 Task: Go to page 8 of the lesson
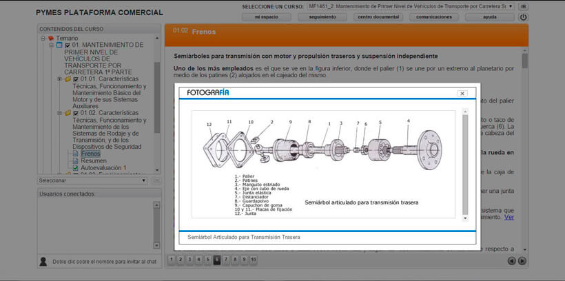click(235, 260)
